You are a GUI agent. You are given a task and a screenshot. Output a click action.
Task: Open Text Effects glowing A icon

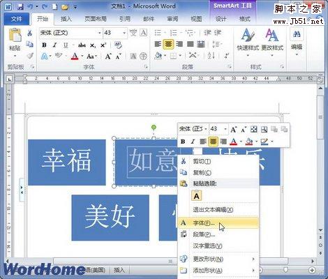click(x=45, y=56)
